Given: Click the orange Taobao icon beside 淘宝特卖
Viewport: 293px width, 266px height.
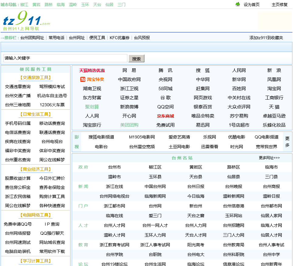Looking at the screenshot, I should (x=83, y=80).
